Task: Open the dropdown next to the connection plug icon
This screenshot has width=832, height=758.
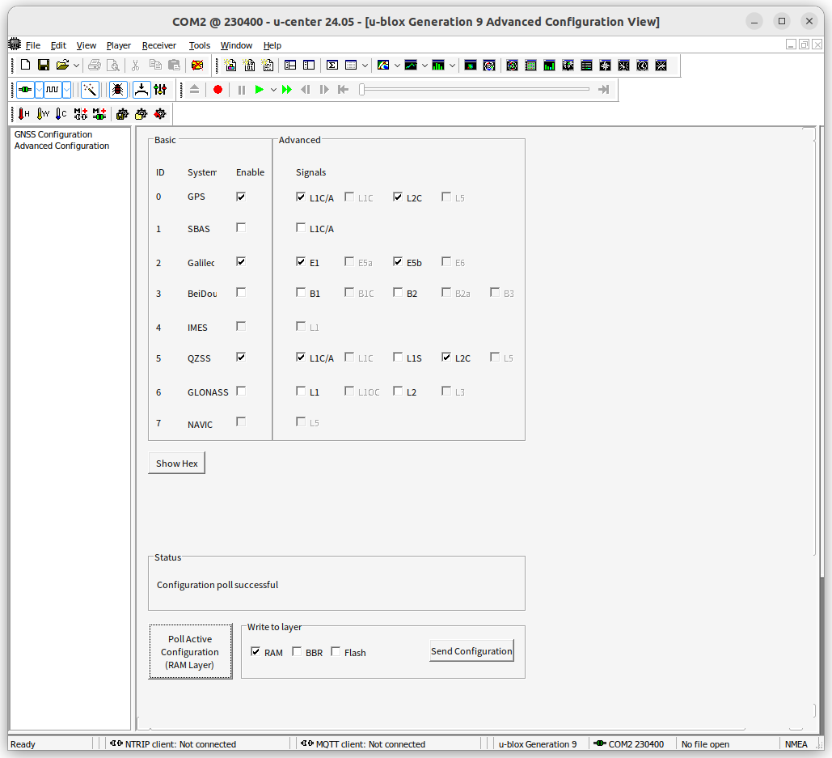Action: [x=39, y=89]
